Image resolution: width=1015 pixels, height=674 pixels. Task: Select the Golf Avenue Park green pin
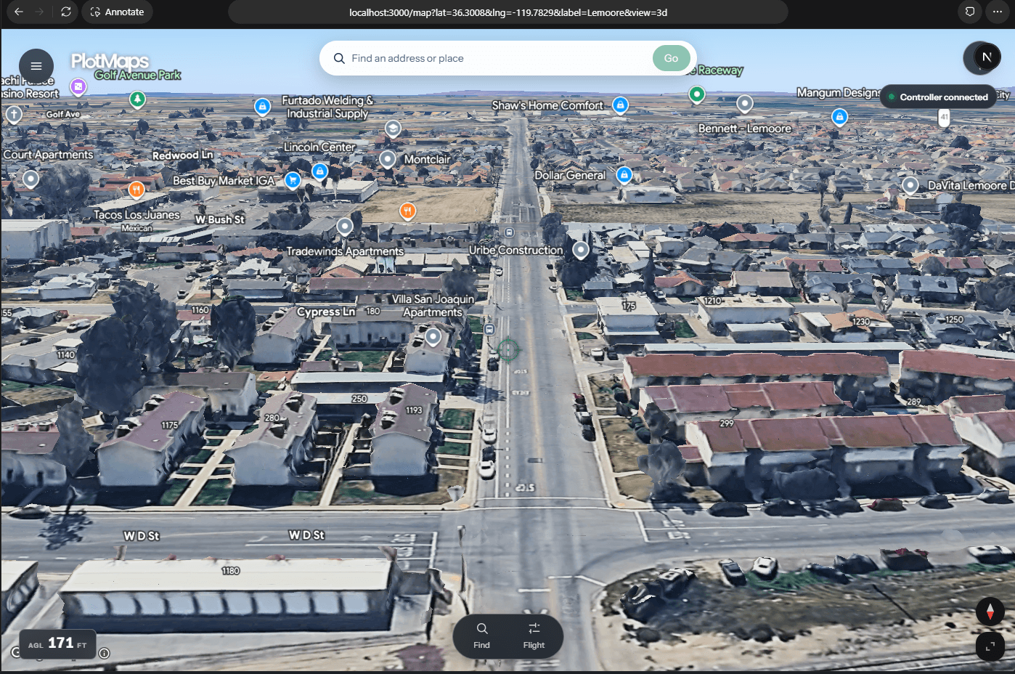pyautogui.click(x=137, y=98)
